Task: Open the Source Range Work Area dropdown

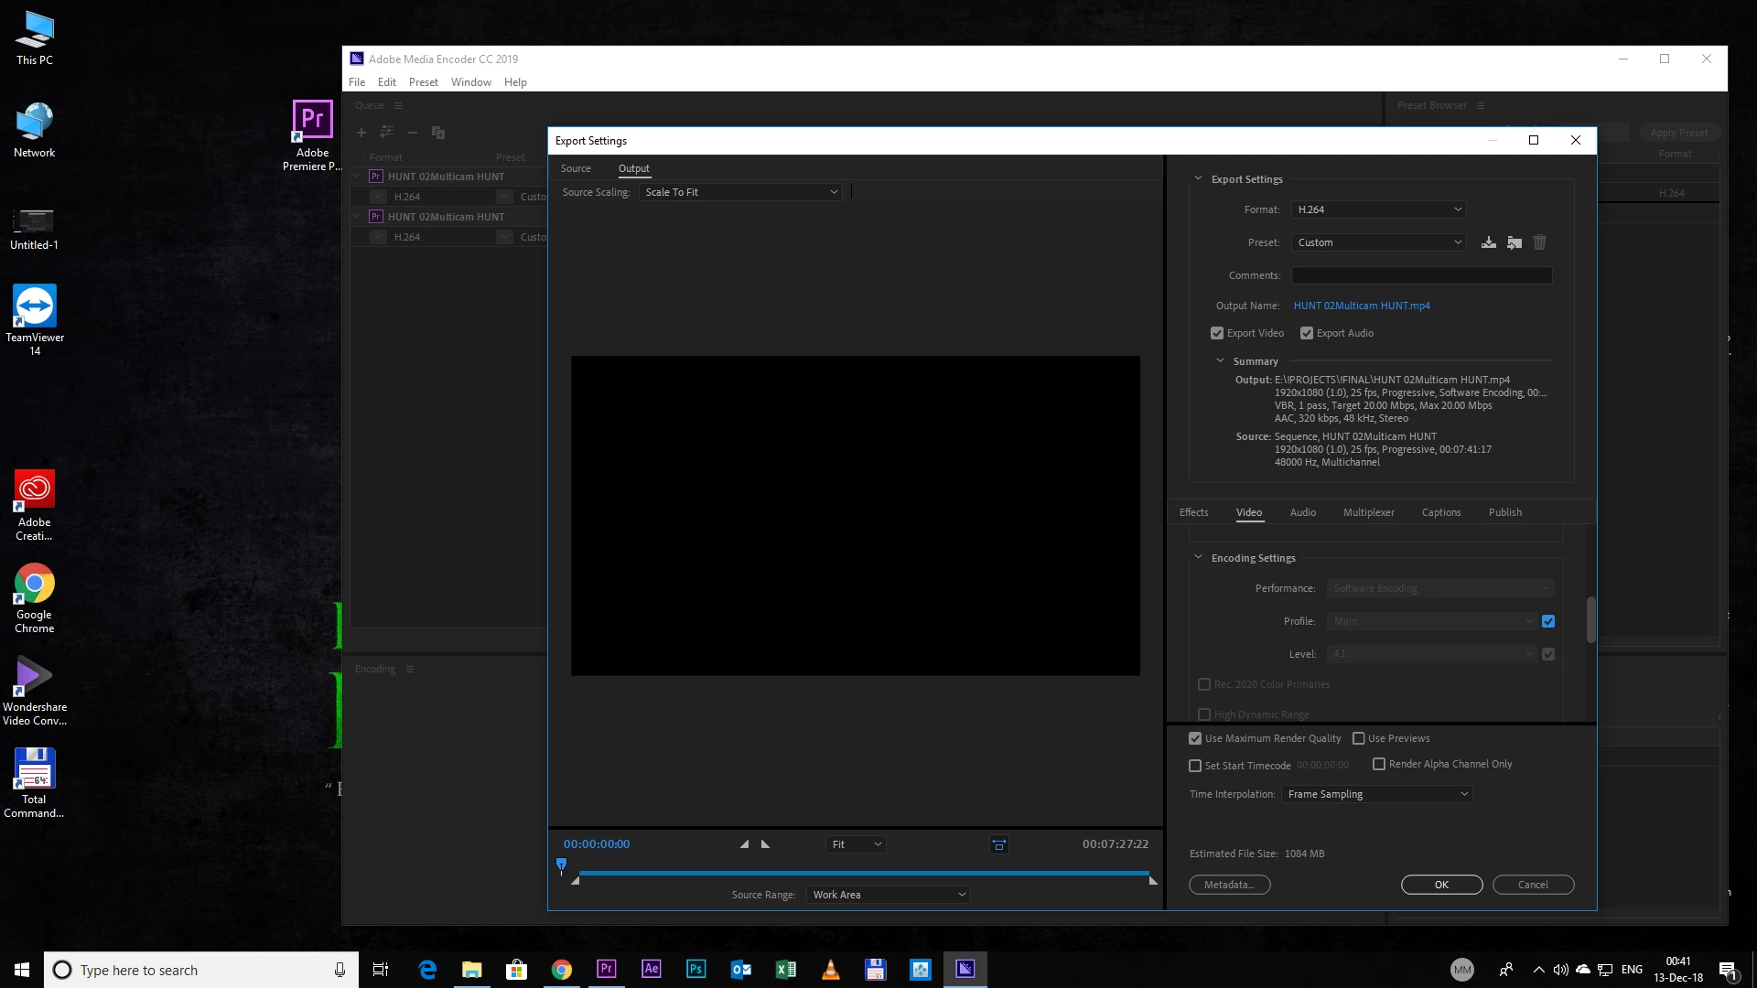Action: point(888,895)
